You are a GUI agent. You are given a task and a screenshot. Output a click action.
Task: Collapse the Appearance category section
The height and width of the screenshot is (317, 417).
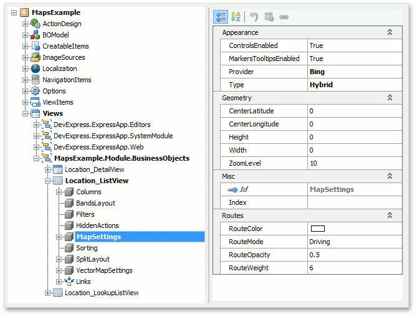point(390,32)
